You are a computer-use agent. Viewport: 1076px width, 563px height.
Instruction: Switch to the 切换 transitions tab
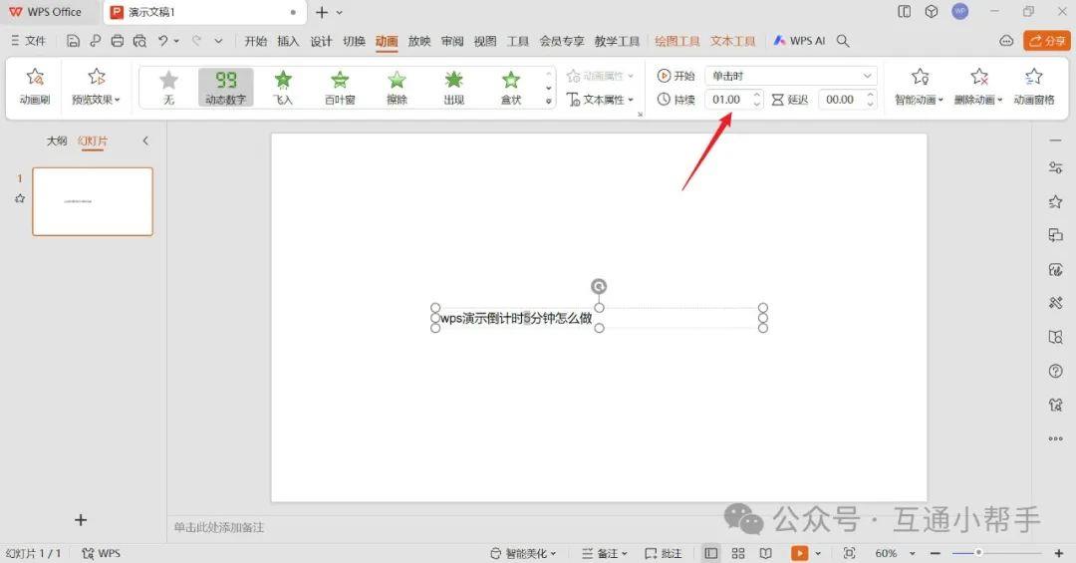click(354, 41)
